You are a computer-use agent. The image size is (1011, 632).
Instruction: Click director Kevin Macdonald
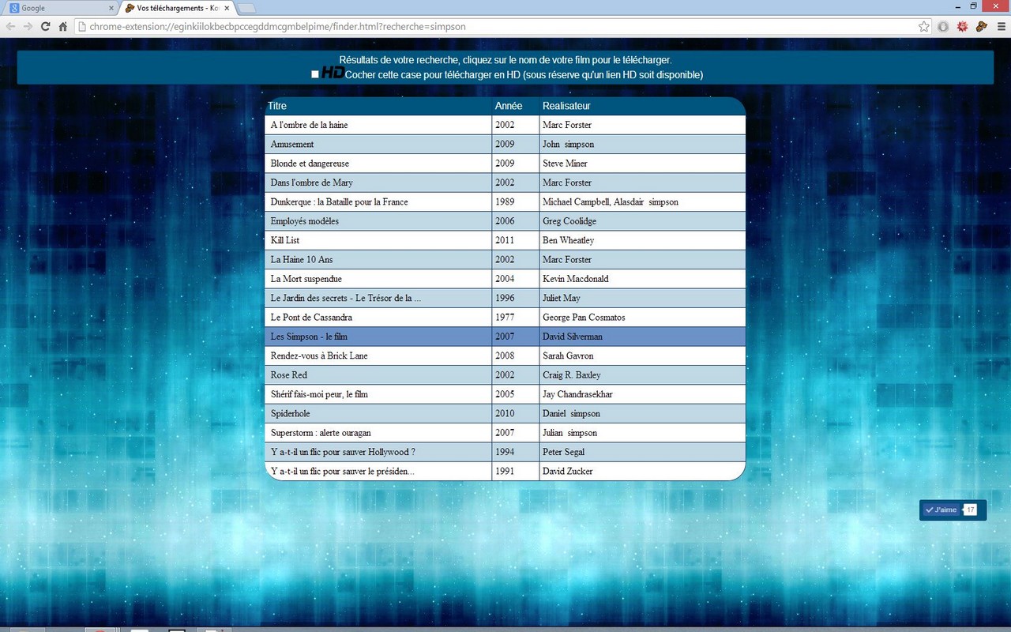[x=576, y=279]
